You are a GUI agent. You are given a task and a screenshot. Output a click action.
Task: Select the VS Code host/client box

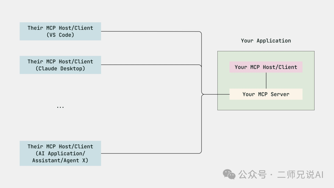click(60, 31)
